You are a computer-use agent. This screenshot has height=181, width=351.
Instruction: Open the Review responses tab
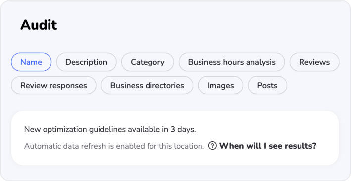tap(53, 85)
